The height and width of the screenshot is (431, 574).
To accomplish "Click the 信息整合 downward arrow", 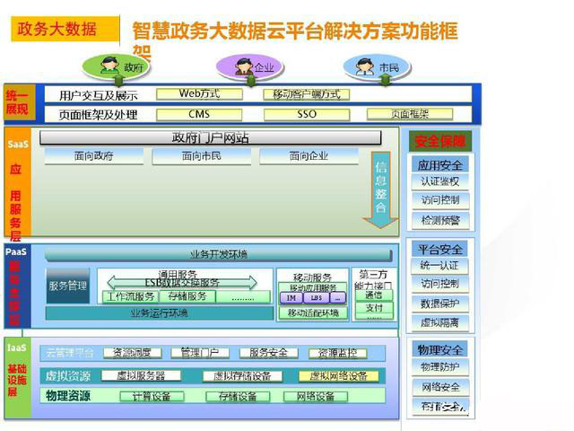I will coord(380,189).
